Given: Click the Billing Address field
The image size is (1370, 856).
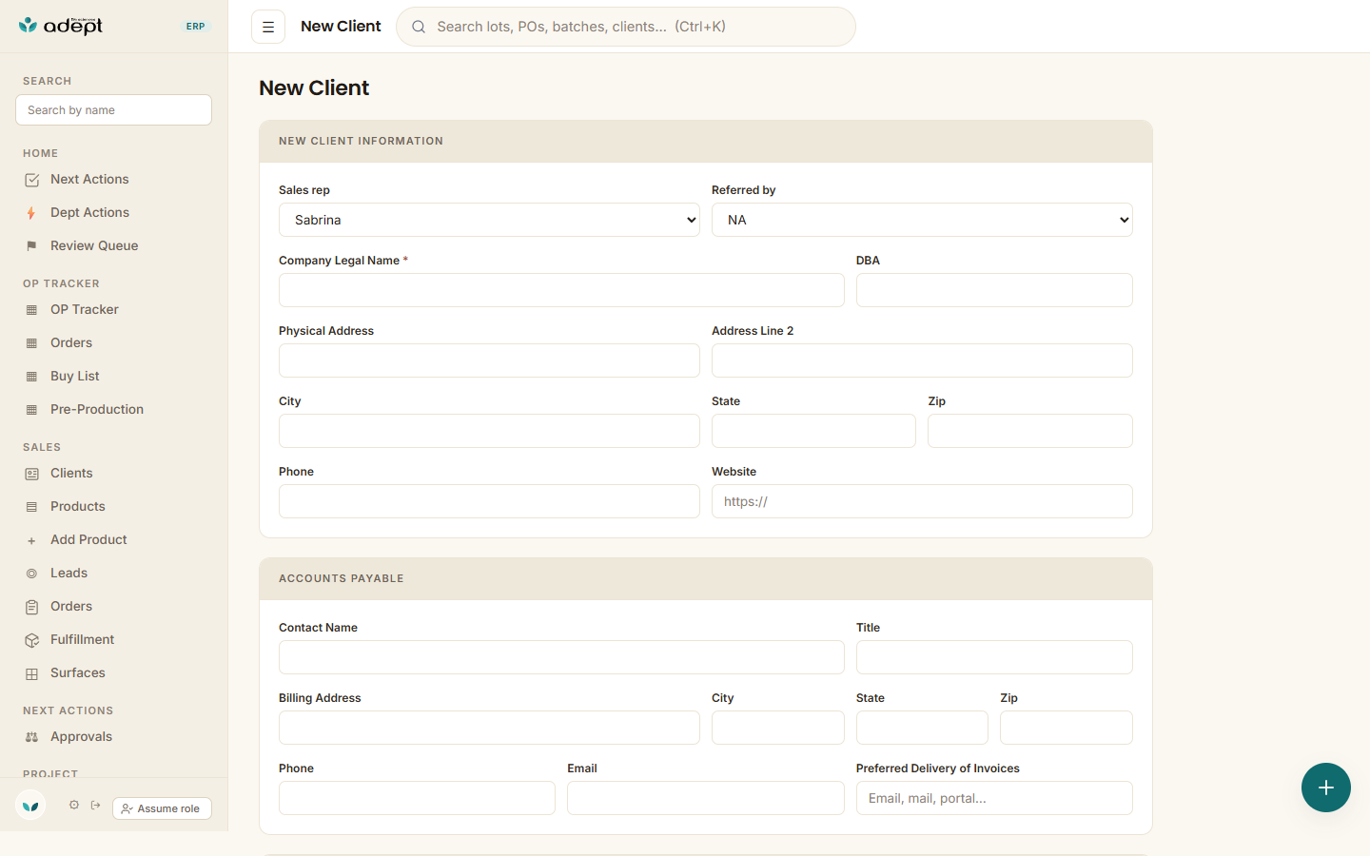Looking at the screenshot, I should point(489,728).
